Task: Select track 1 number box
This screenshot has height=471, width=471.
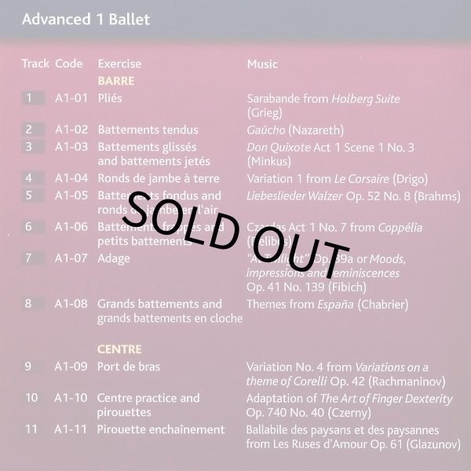Action: 33,98
